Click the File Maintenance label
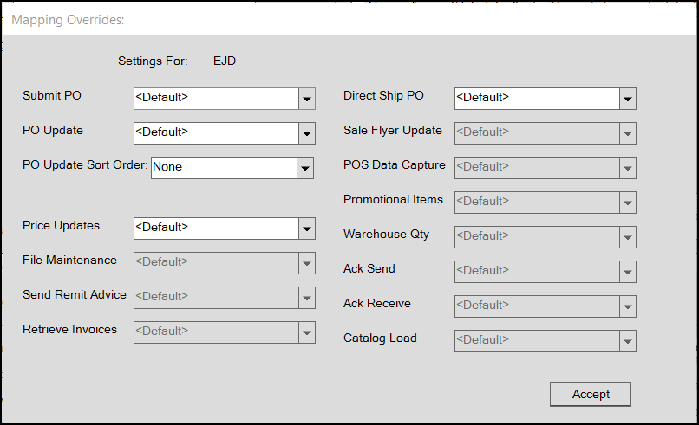Image resolution: width=699 pixels, height=425 pixels. [x=69, y=261]
